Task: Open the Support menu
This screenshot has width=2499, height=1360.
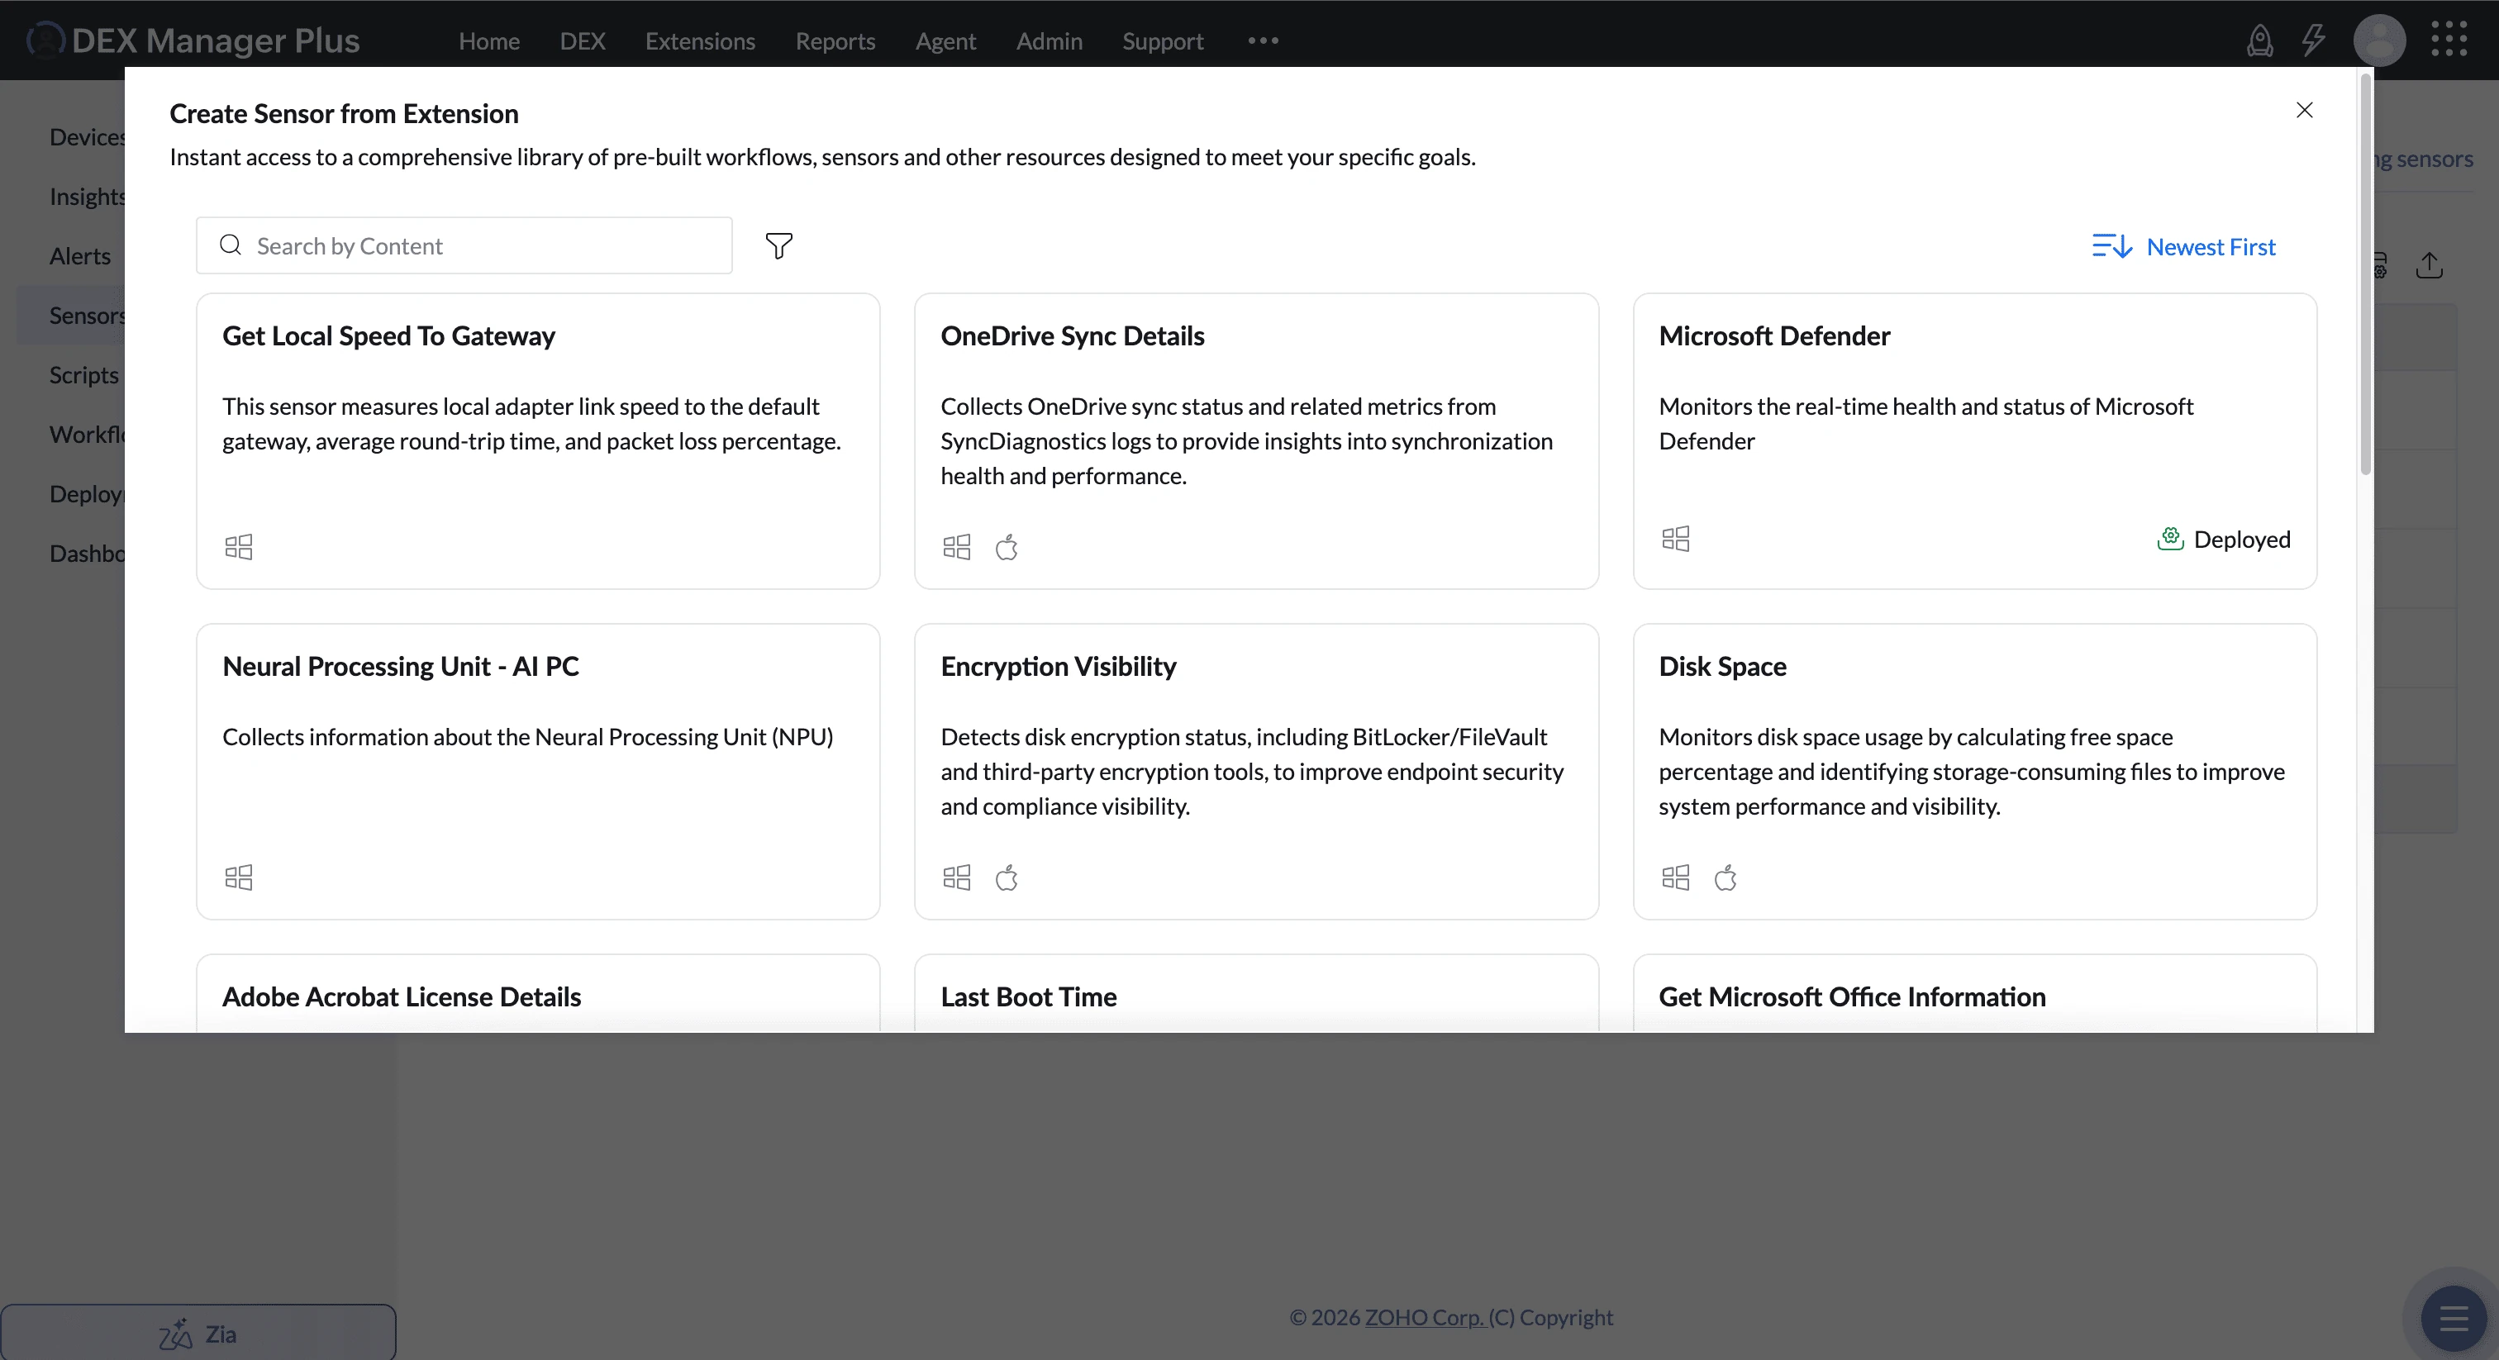Action: (1162, 40)
